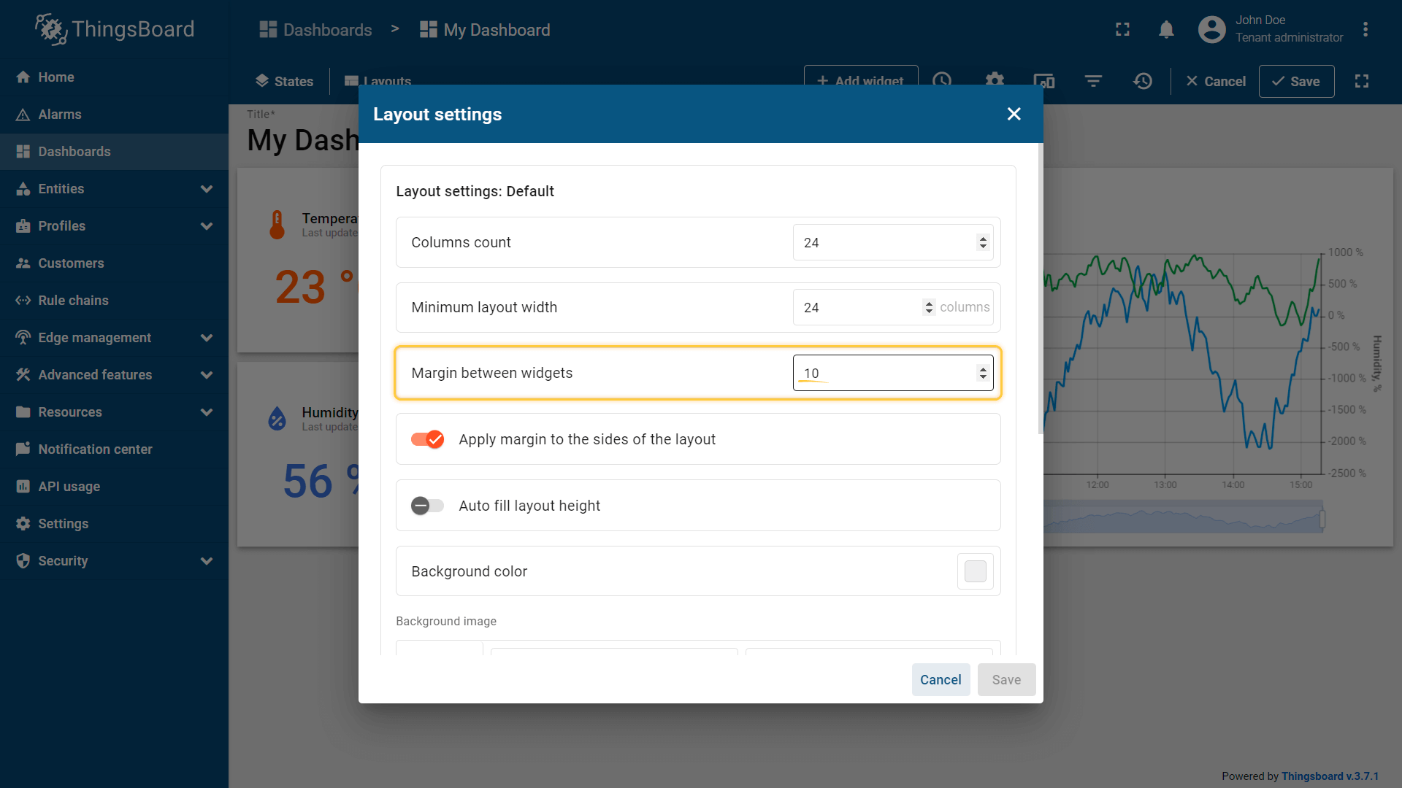
Task: Click the Columns count stepper arrows
Action: click(983, 242)
